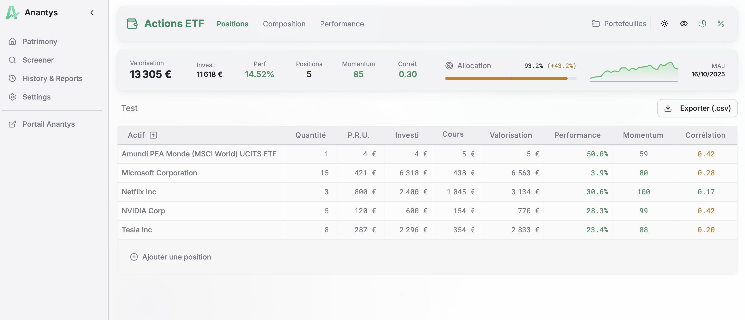This screenshot has width=745, height=320.
Task: Open the Portefeuilles folder selector
Action: [619, 24]
